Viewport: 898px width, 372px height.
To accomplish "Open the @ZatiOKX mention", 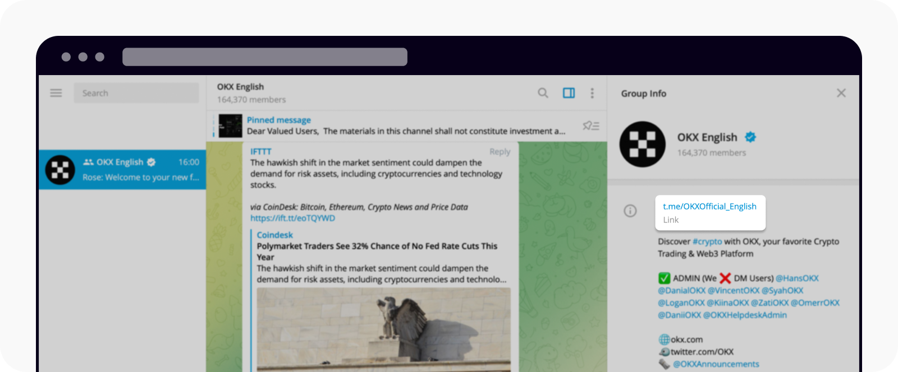I will [769, 303].
